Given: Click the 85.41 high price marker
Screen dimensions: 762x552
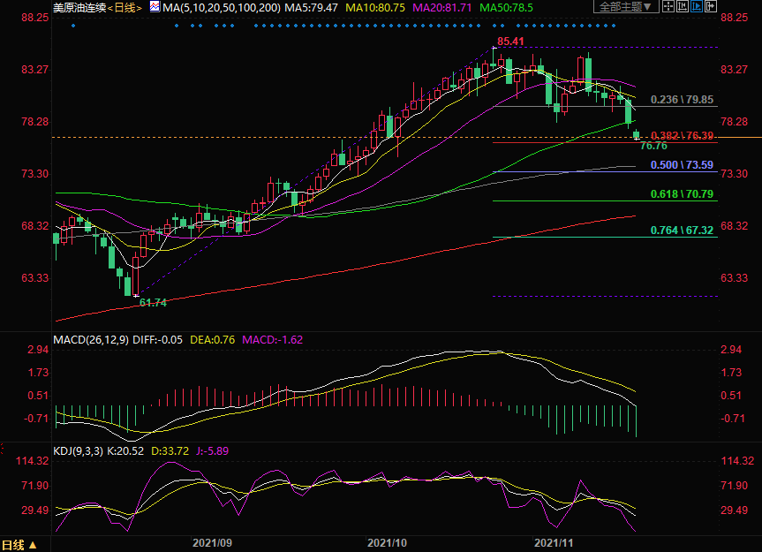Looking at the screenshot, I should coord(510,42).
